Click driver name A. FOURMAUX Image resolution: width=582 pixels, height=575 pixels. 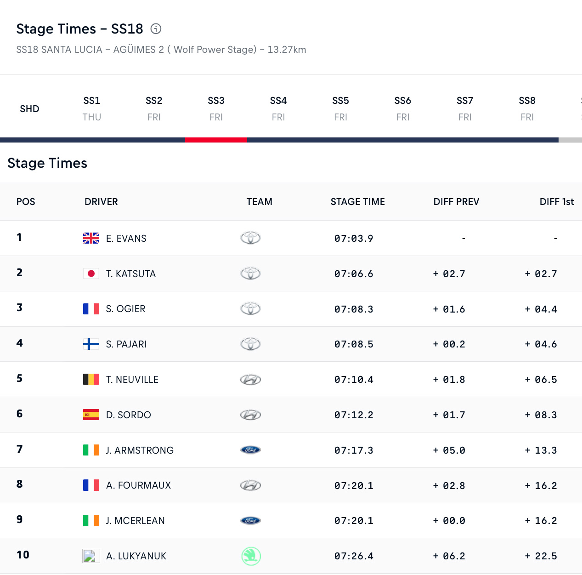(138, 485)
